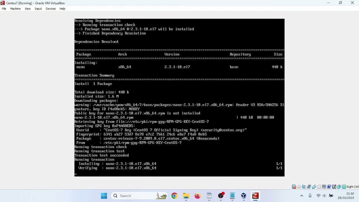Click the microphone tray icon
Image resolution: width=359 pixels, height=202 pixels.
(x=310, y=196)
